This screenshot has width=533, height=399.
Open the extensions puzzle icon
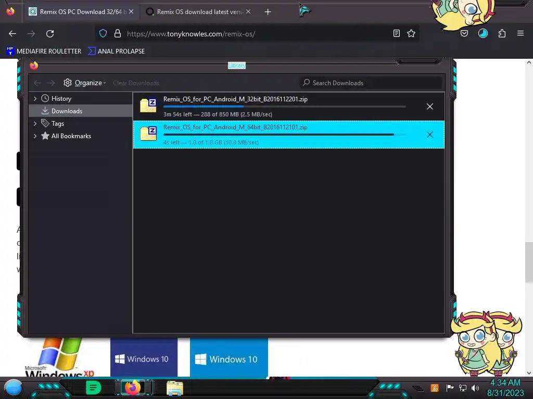[502, 33]
